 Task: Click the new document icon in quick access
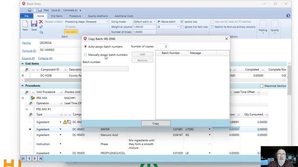34,10
